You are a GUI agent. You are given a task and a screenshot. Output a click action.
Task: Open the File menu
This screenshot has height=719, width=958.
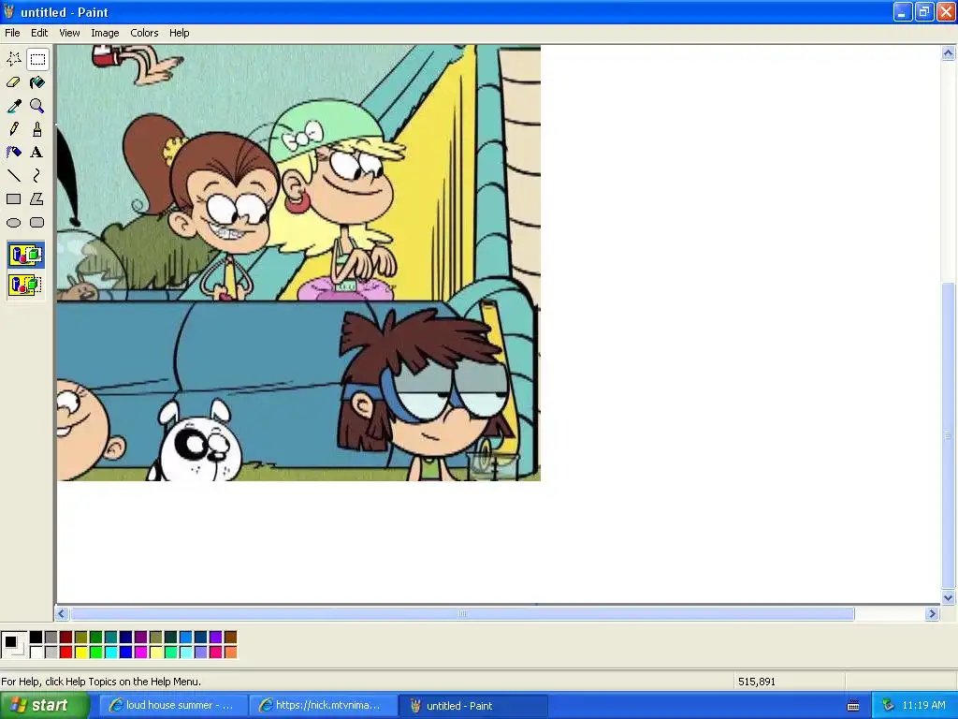(x=12, y=33)
